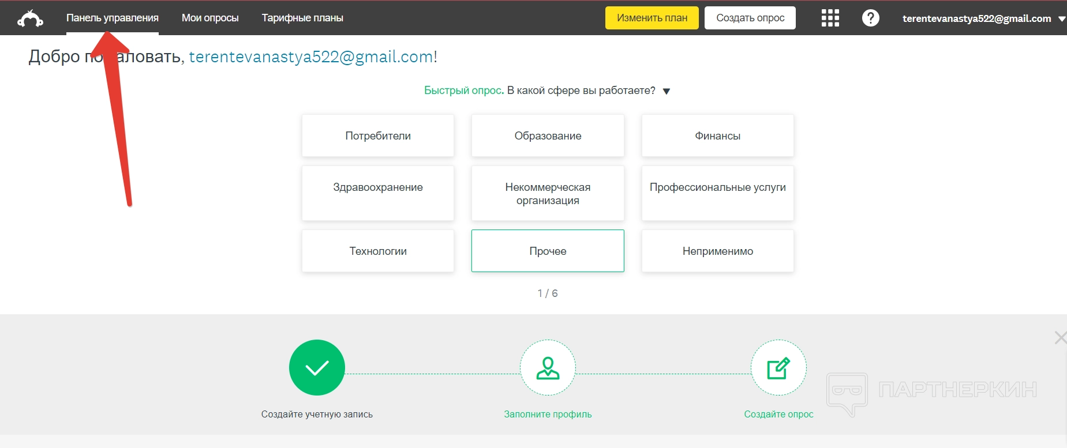Choose the Прочее option

click(548, 251)
